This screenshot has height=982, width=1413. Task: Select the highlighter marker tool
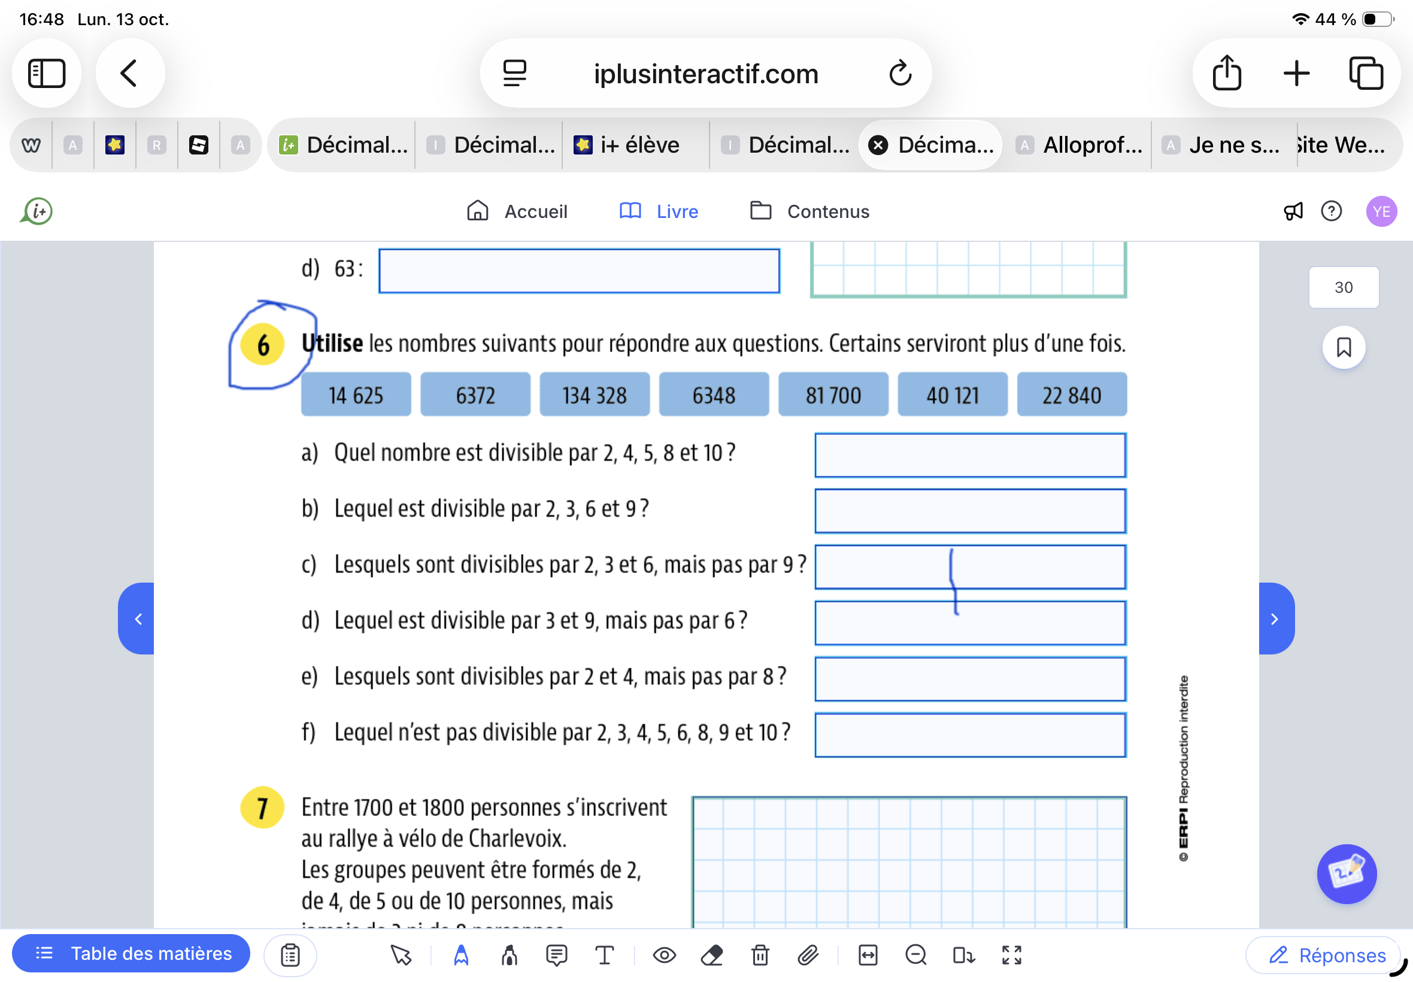[509, 955]
